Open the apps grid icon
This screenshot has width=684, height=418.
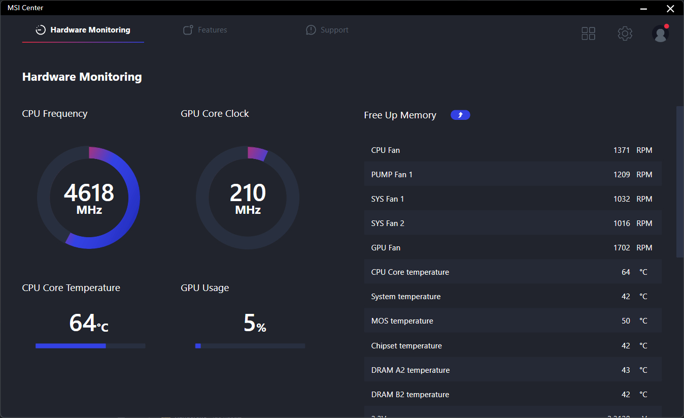click(588, 34)
